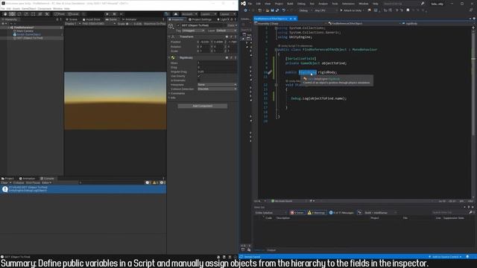
Task: Select the Hand tool in Unity
Action: pyautogui.click(x=5, y=14)
